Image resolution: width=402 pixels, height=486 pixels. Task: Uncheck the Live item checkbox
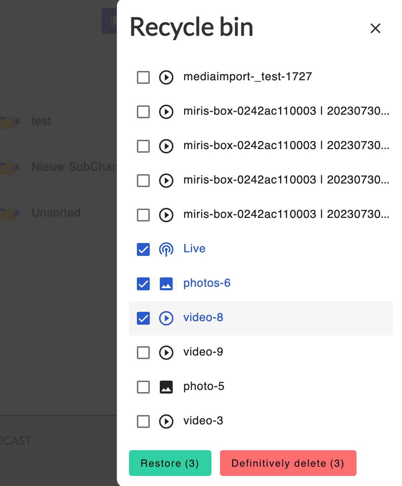coord(143,249)
